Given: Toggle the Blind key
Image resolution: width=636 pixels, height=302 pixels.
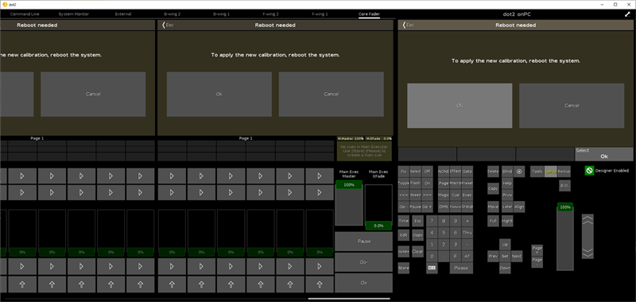Looking at the screenshot, I should tap(507, 172).
